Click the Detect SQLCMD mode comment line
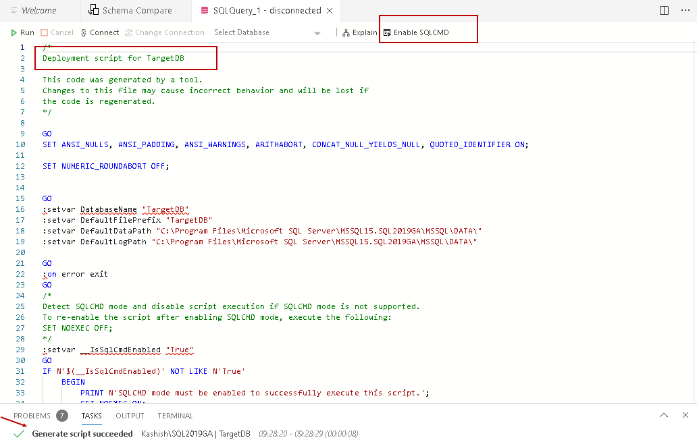This screenshot has height=442, width=697. click(x=231, y=306)
